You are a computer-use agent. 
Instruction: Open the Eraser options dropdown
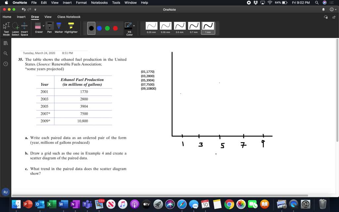(x=43, y=26)
